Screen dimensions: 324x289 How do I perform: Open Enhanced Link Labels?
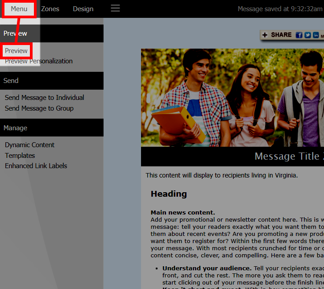[36, 166]
